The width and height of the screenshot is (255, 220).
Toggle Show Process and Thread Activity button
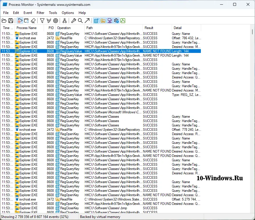(x=116, y=21)
